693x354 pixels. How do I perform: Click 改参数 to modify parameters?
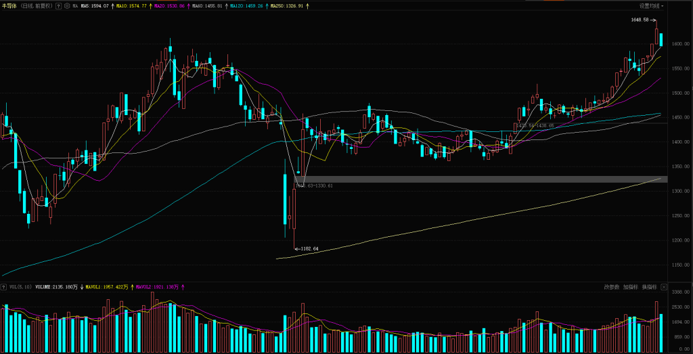(611, 287)
